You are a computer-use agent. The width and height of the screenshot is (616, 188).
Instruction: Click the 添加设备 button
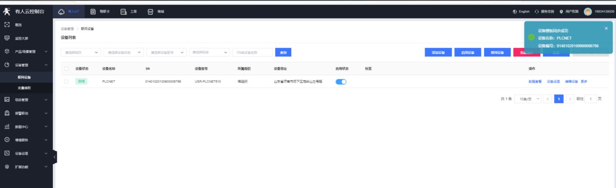(438, 52)
